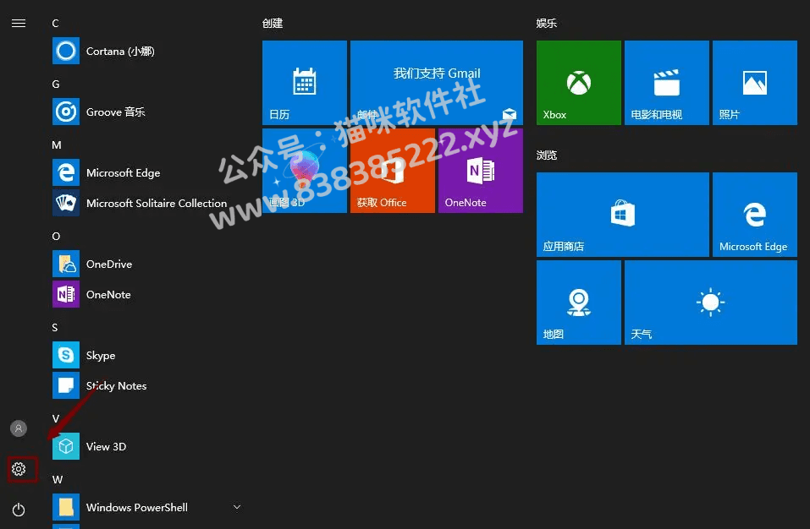Image resolution: width=810 pixels, height=529 pixels.
Task: Click the letter S group header
Action: coord(55,327)
